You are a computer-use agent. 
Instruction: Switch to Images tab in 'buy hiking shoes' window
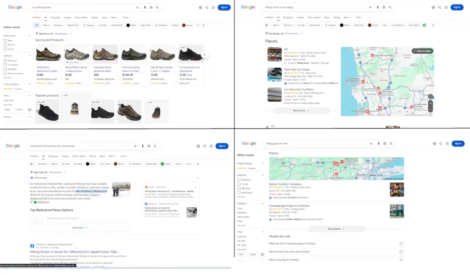(67, 18)
